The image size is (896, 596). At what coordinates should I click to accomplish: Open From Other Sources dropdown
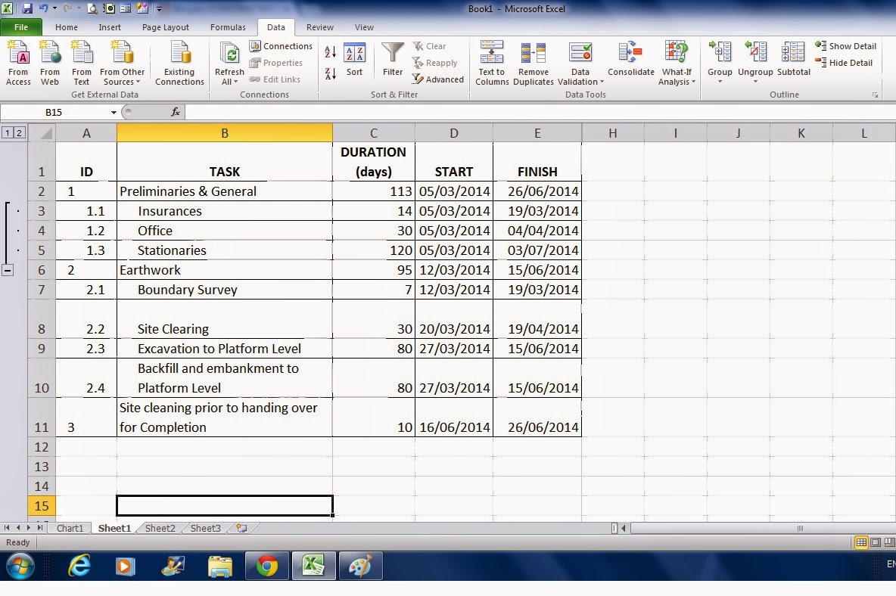click(x=123, y=63)
